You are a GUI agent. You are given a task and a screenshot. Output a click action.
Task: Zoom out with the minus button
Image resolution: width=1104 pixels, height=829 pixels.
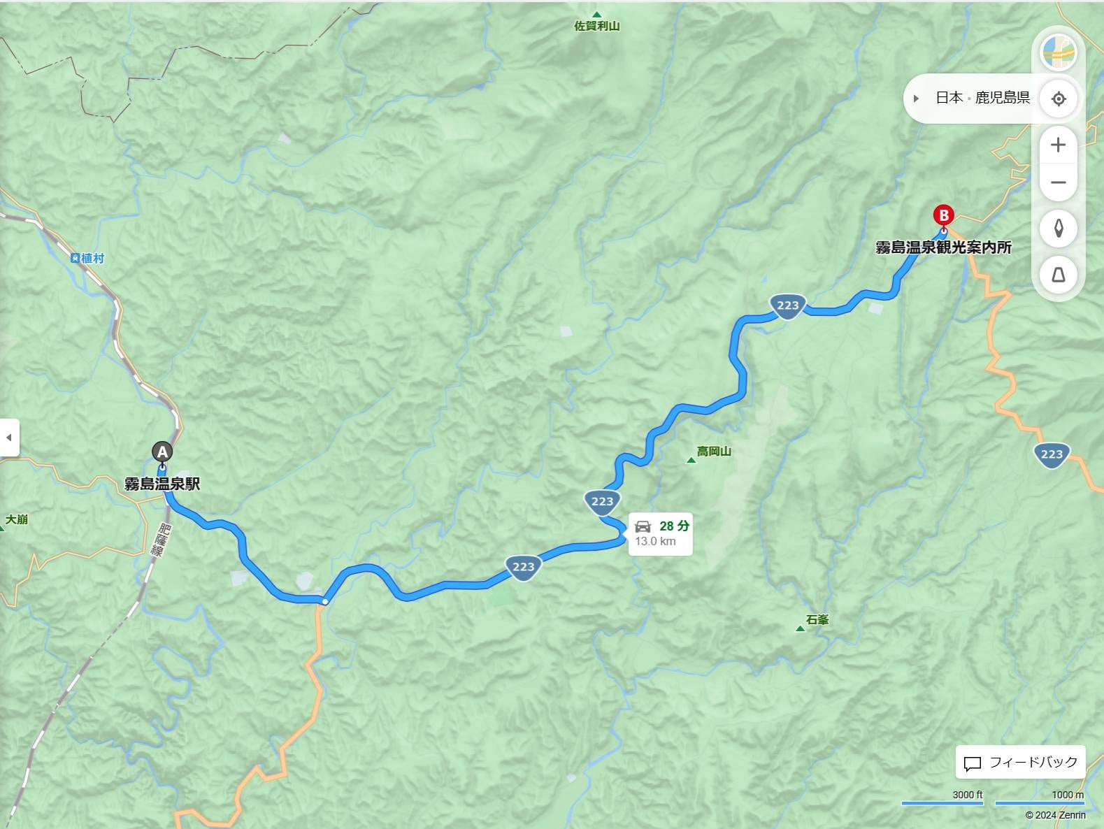tap(1058, 182)
